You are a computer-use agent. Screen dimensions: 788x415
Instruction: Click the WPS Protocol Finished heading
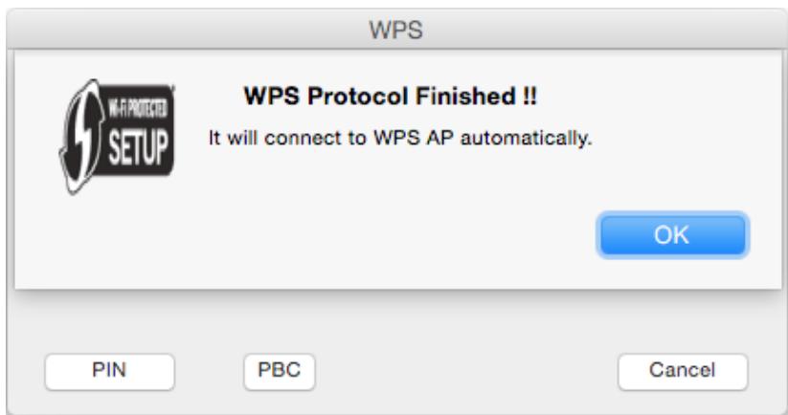(391, 96)
